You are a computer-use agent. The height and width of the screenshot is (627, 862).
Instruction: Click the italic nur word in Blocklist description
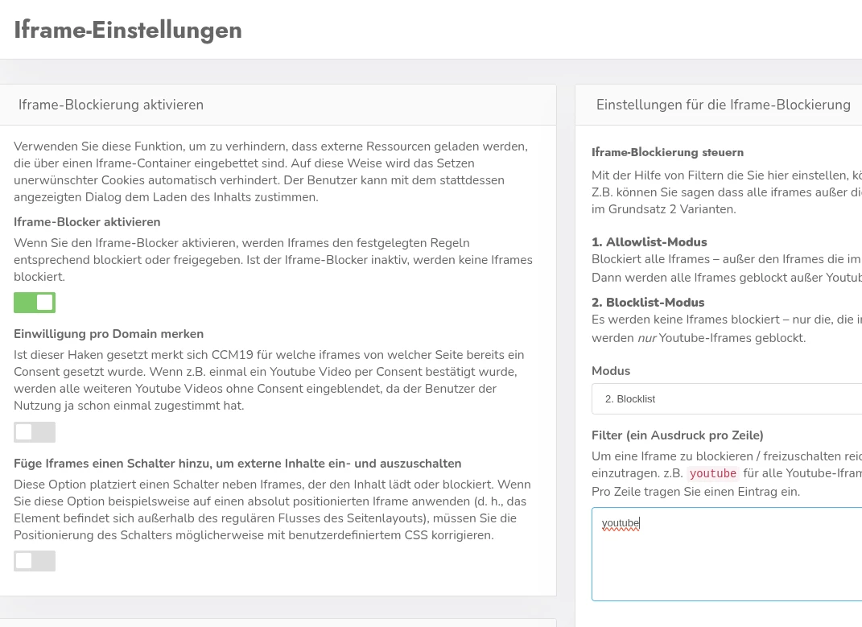point(646,338)
